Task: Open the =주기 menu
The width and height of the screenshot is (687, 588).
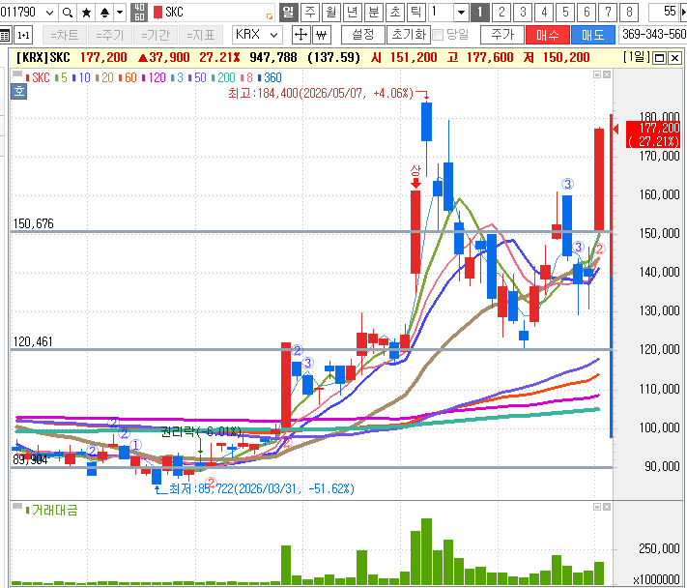Action: [x=110, y=35]
